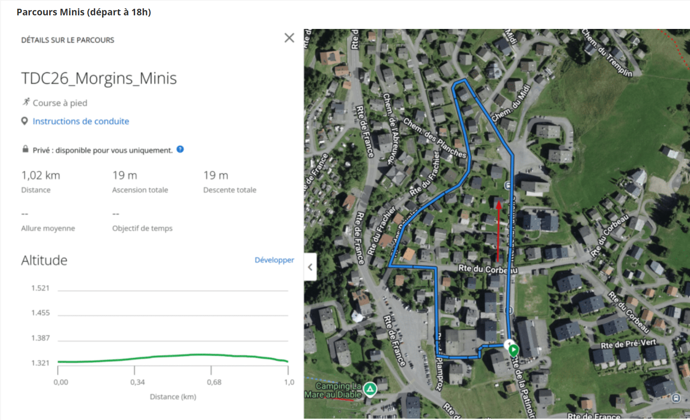Collapse the side panel with the map chevron
This screenshot has height=420, width=690.
310,267
